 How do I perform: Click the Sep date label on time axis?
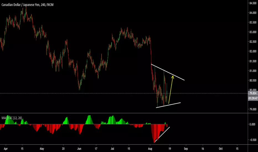point(186,149)
